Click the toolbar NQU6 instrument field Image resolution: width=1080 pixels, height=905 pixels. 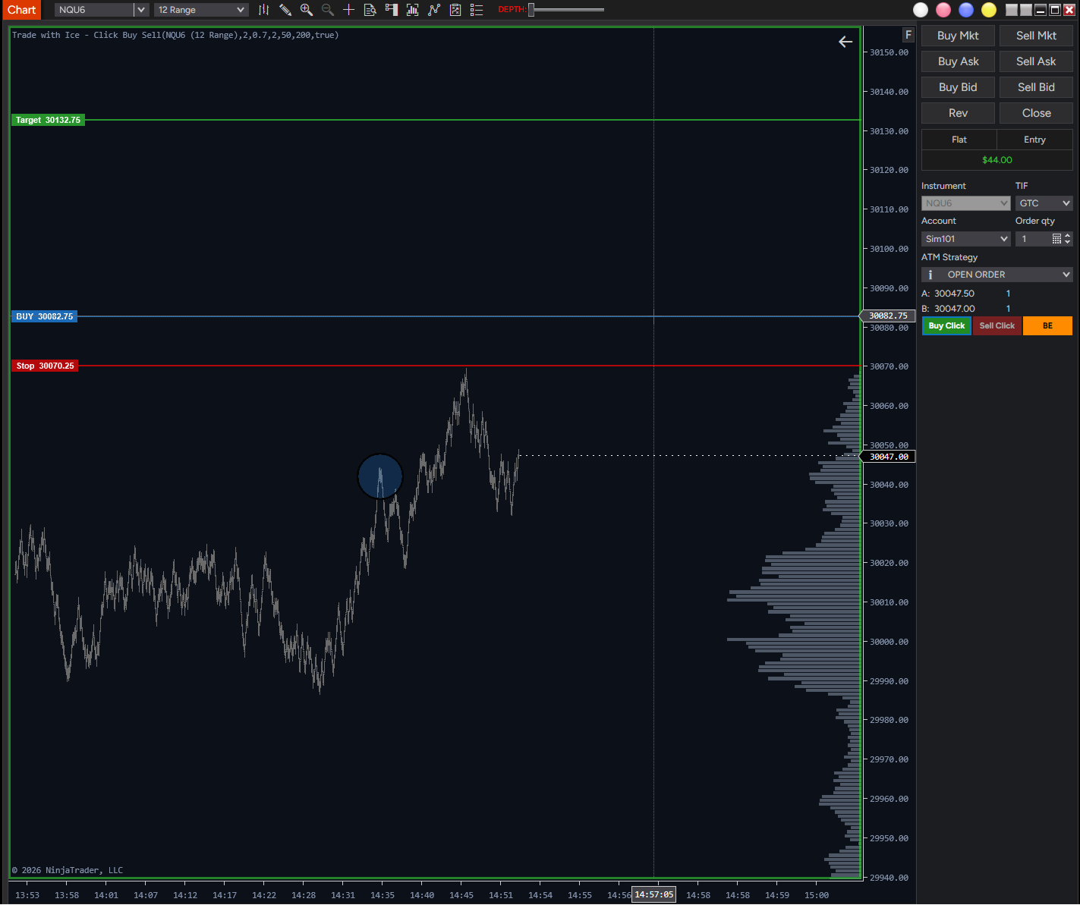[x=94, y=10]
